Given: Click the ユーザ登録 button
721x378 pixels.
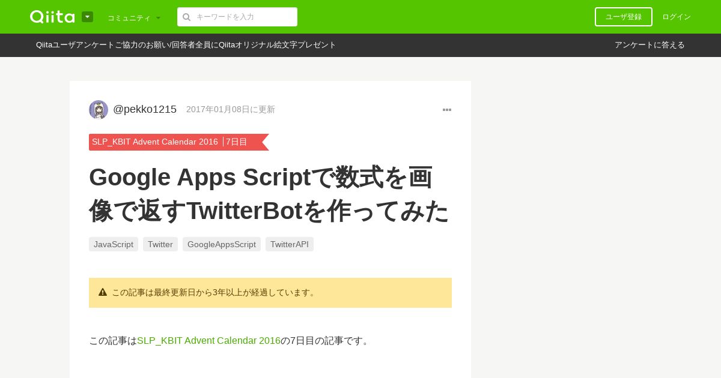Looking at the screenshot, I should (624, 17).
